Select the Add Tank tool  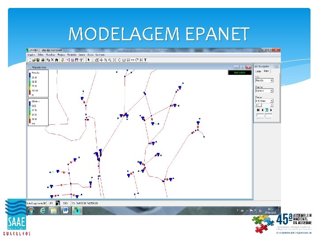coord(128,60)
